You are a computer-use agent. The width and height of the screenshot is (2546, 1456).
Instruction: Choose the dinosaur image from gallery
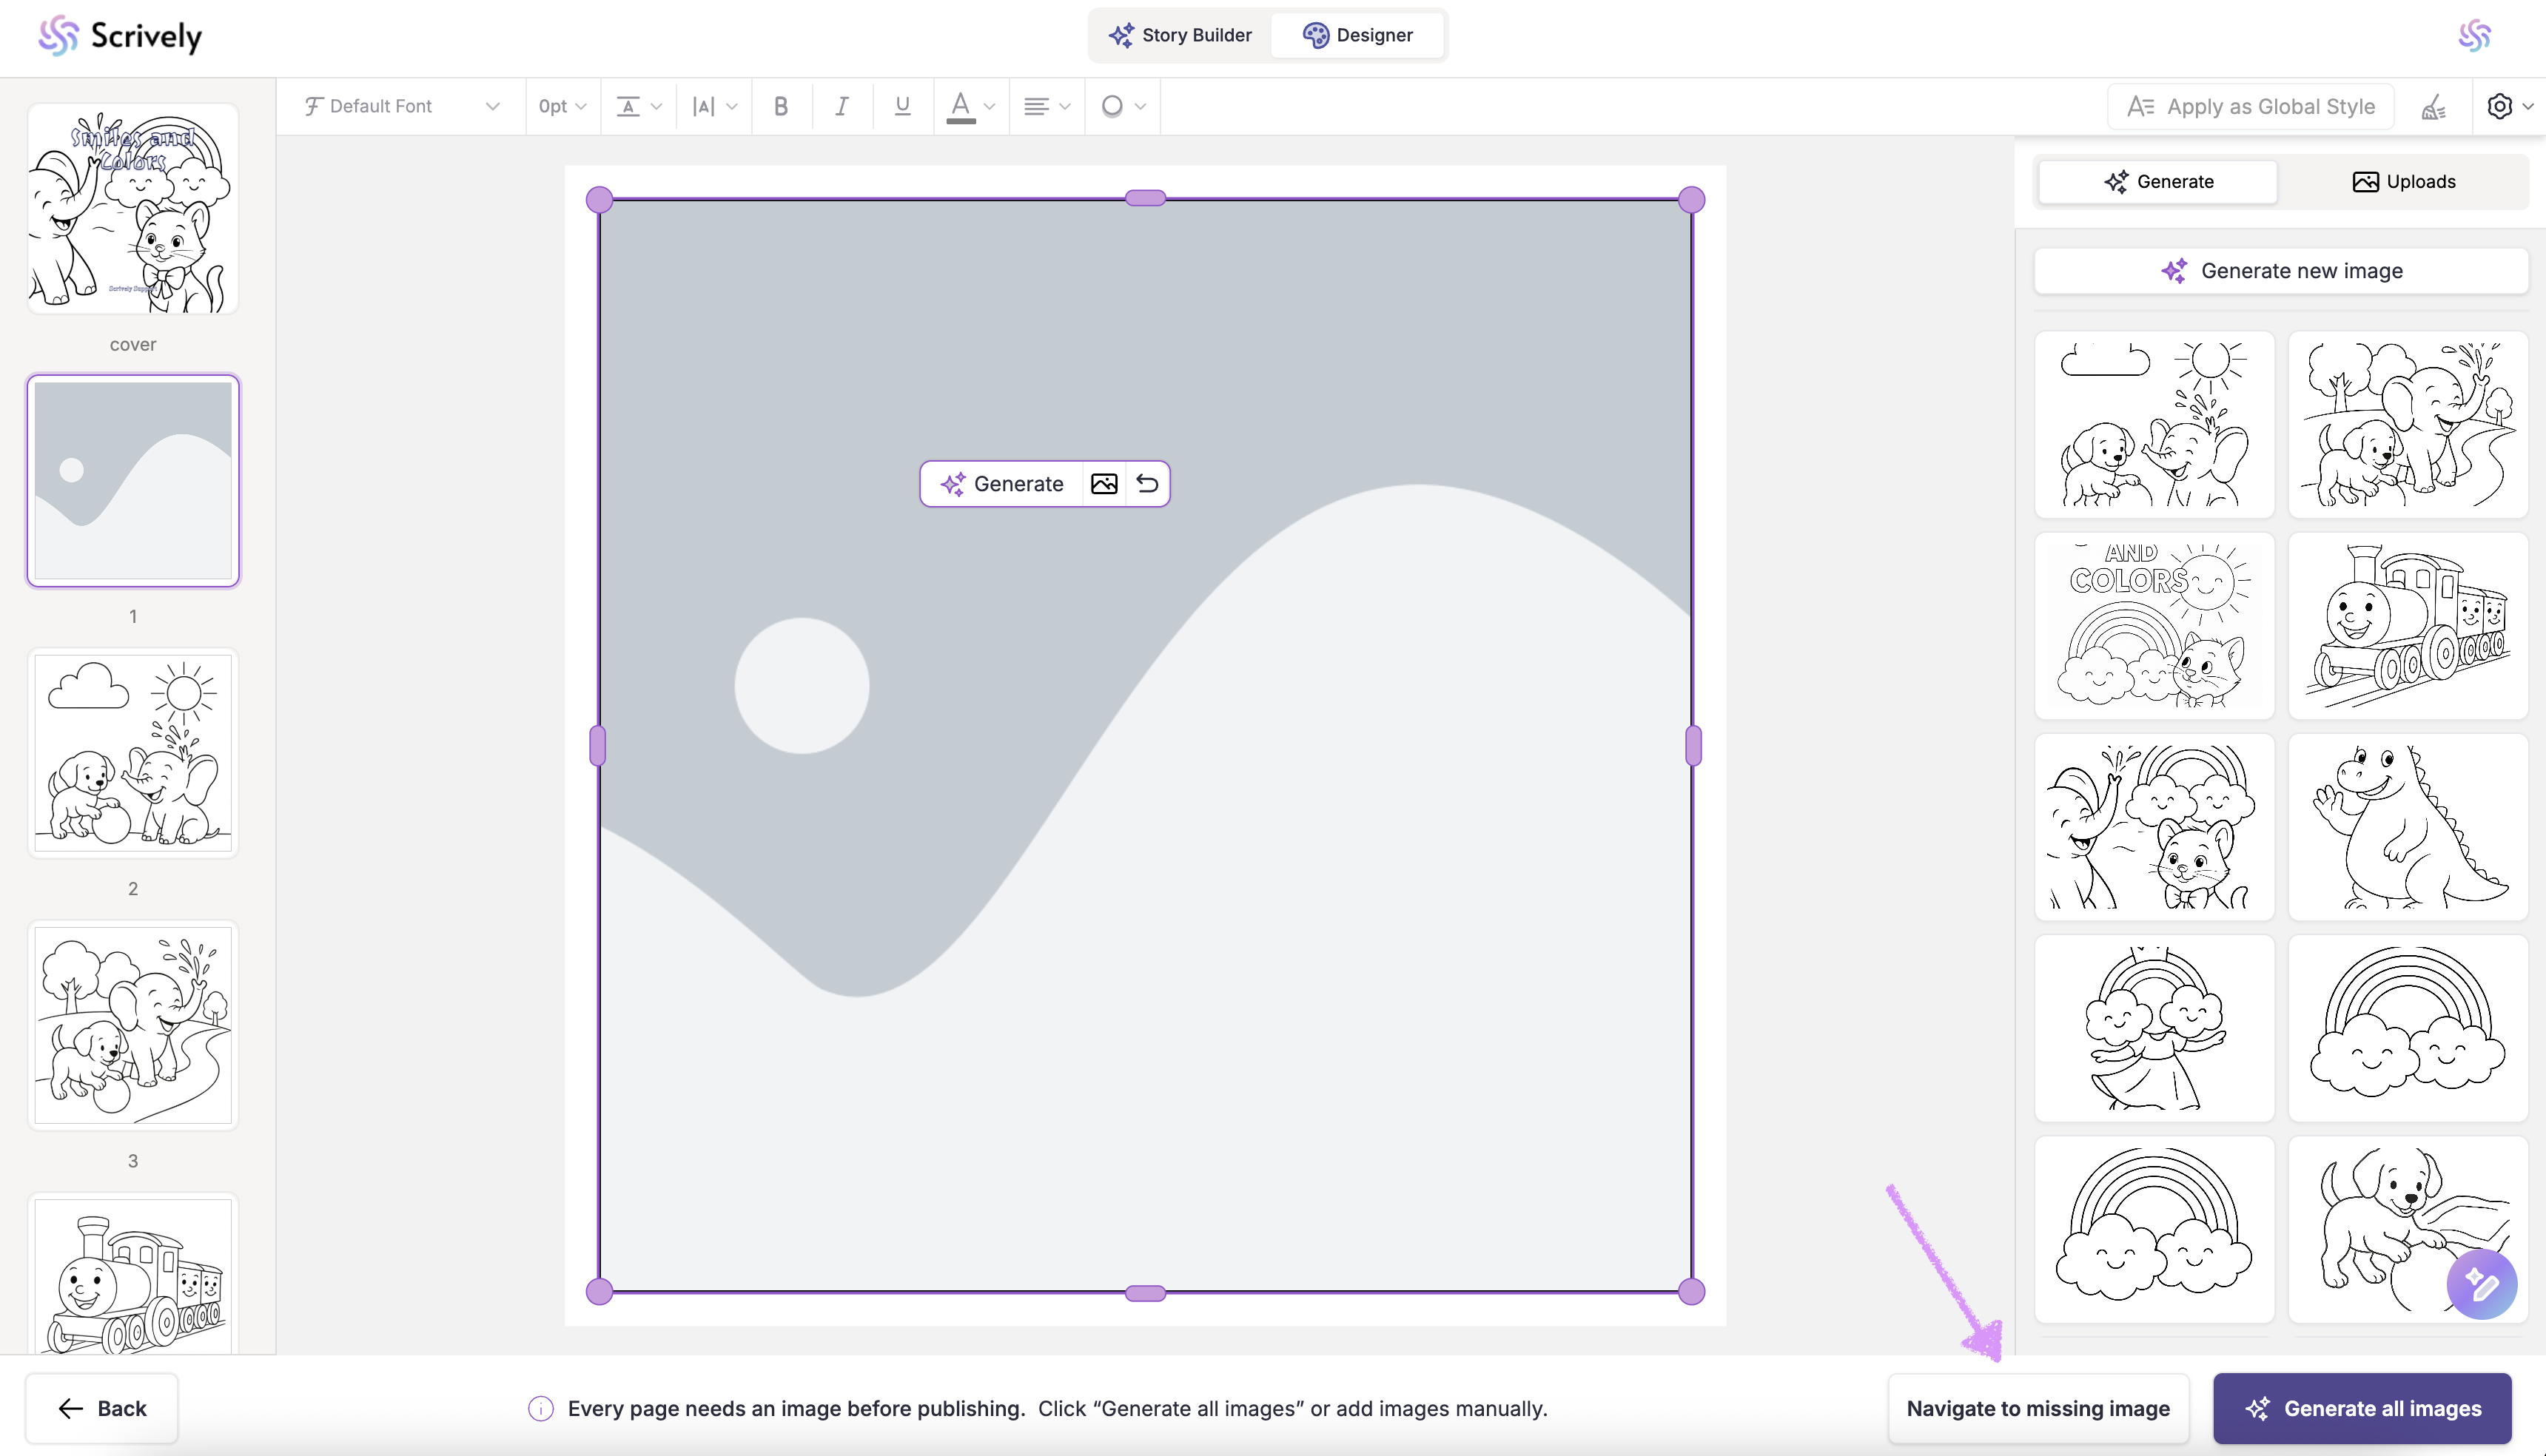tap(2409, 827)
